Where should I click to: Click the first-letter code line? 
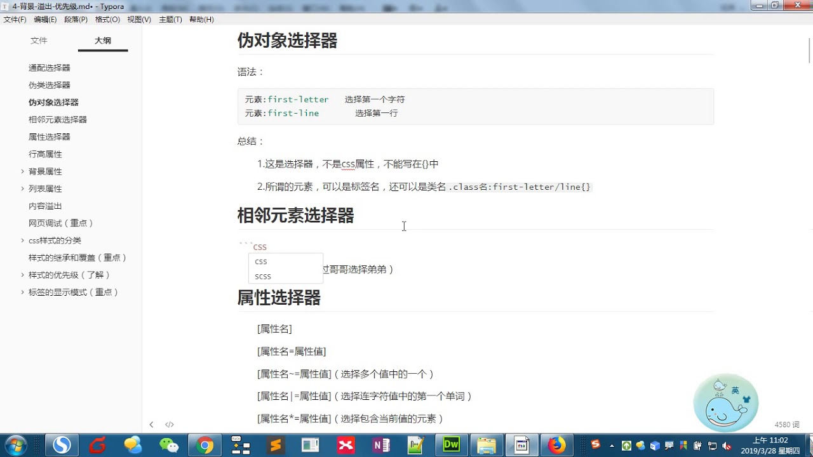pos(325,100)
